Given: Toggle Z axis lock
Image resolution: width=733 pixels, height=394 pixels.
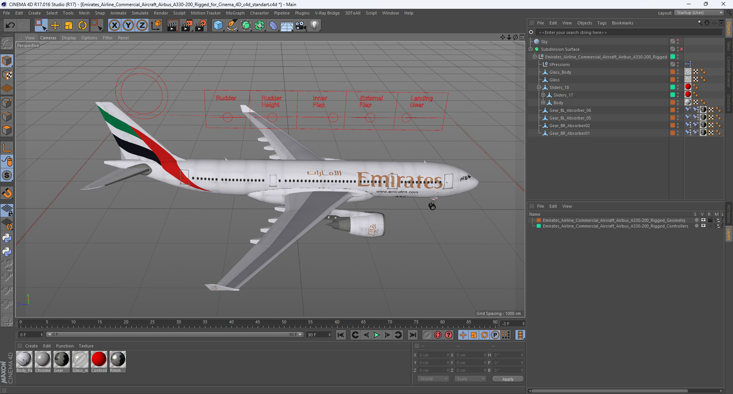Looking at the screenshot, I should 142,26.
